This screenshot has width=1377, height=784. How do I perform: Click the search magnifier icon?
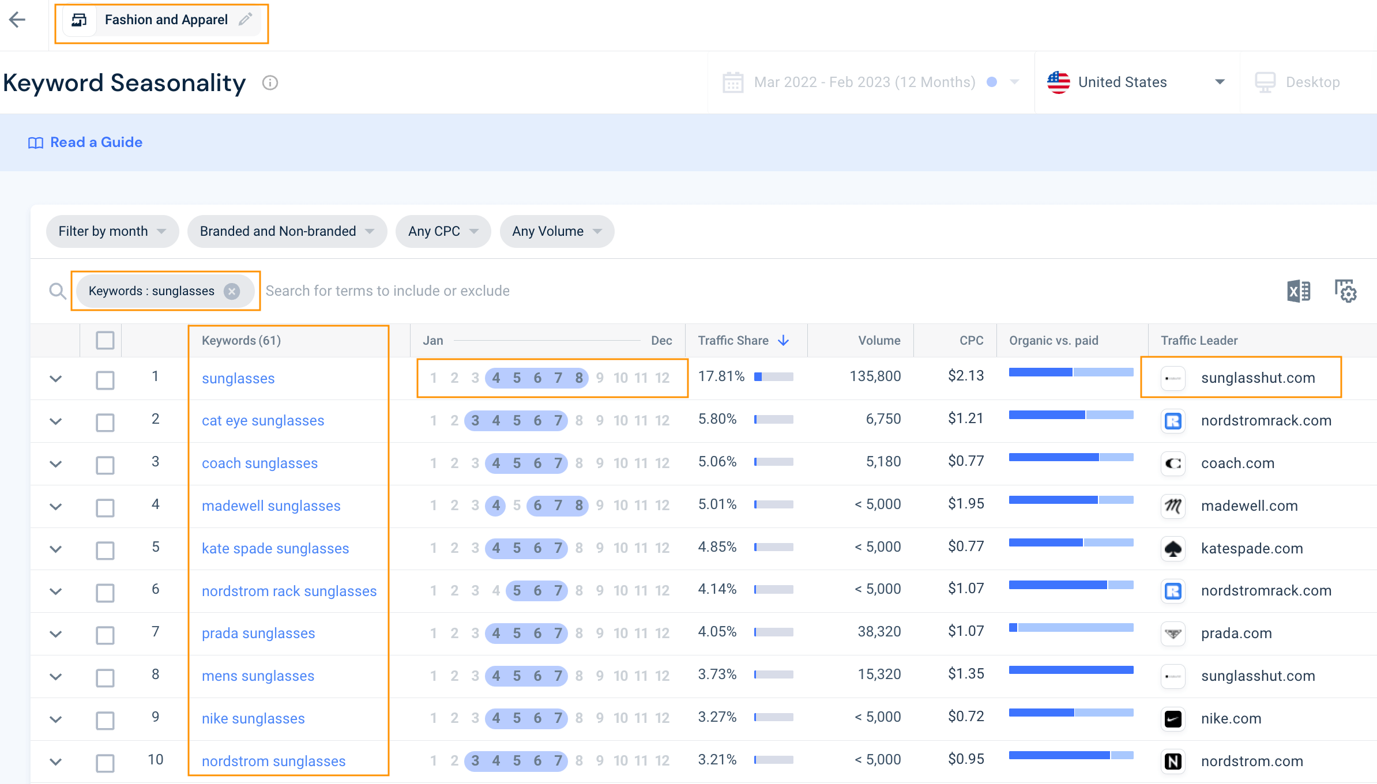coord(57,291)
